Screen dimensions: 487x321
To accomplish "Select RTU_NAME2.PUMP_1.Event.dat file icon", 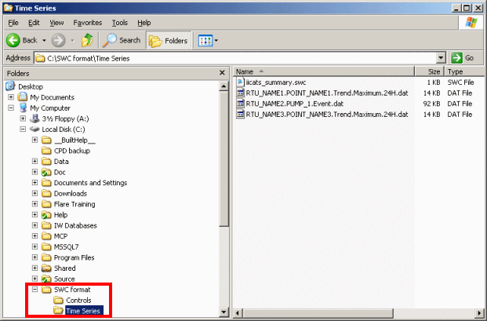I will pos(241,104).
